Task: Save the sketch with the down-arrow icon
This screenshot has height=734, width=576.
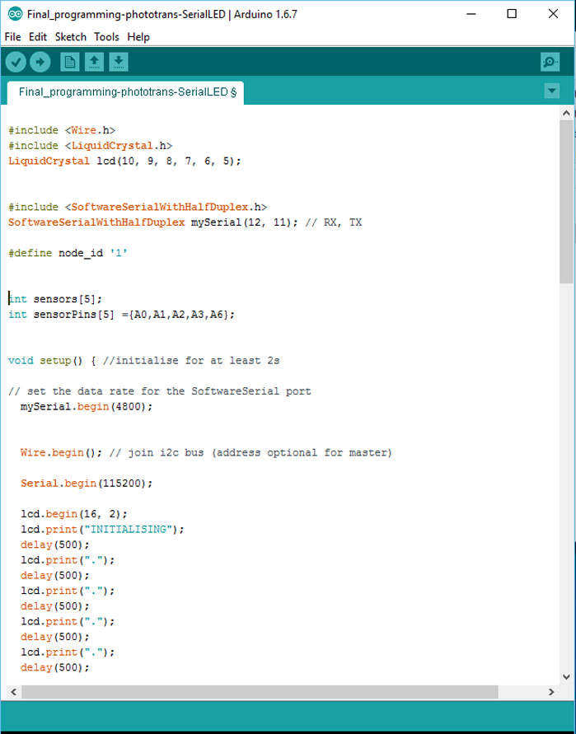Action: point(119,62)
